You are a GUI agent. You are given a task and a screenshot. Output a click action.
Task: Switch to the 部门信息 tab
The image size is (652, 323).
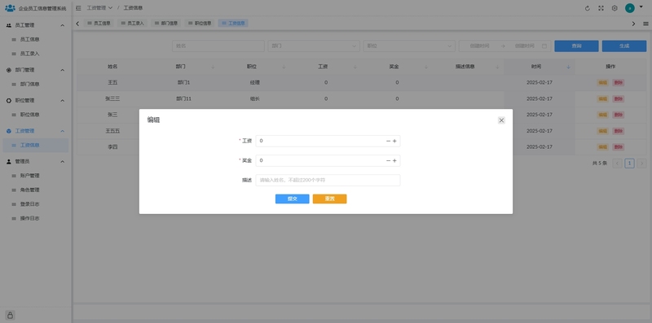coord(166,24)
